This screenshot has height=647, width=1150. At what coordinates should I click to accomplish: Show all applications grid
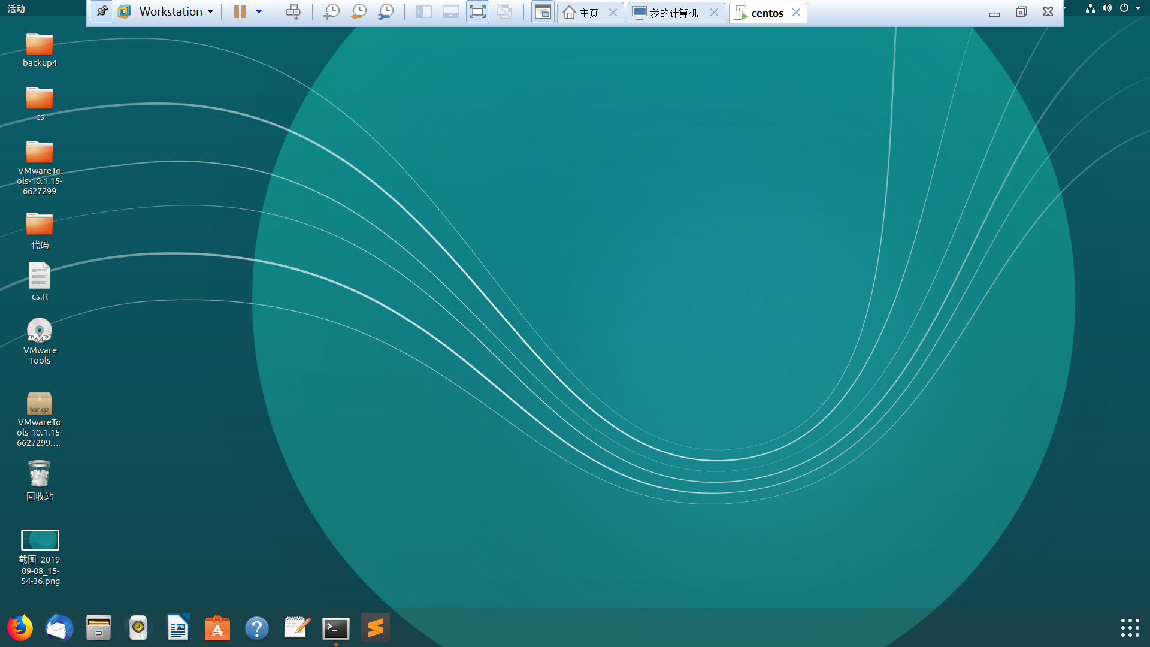click(1130, 628)
